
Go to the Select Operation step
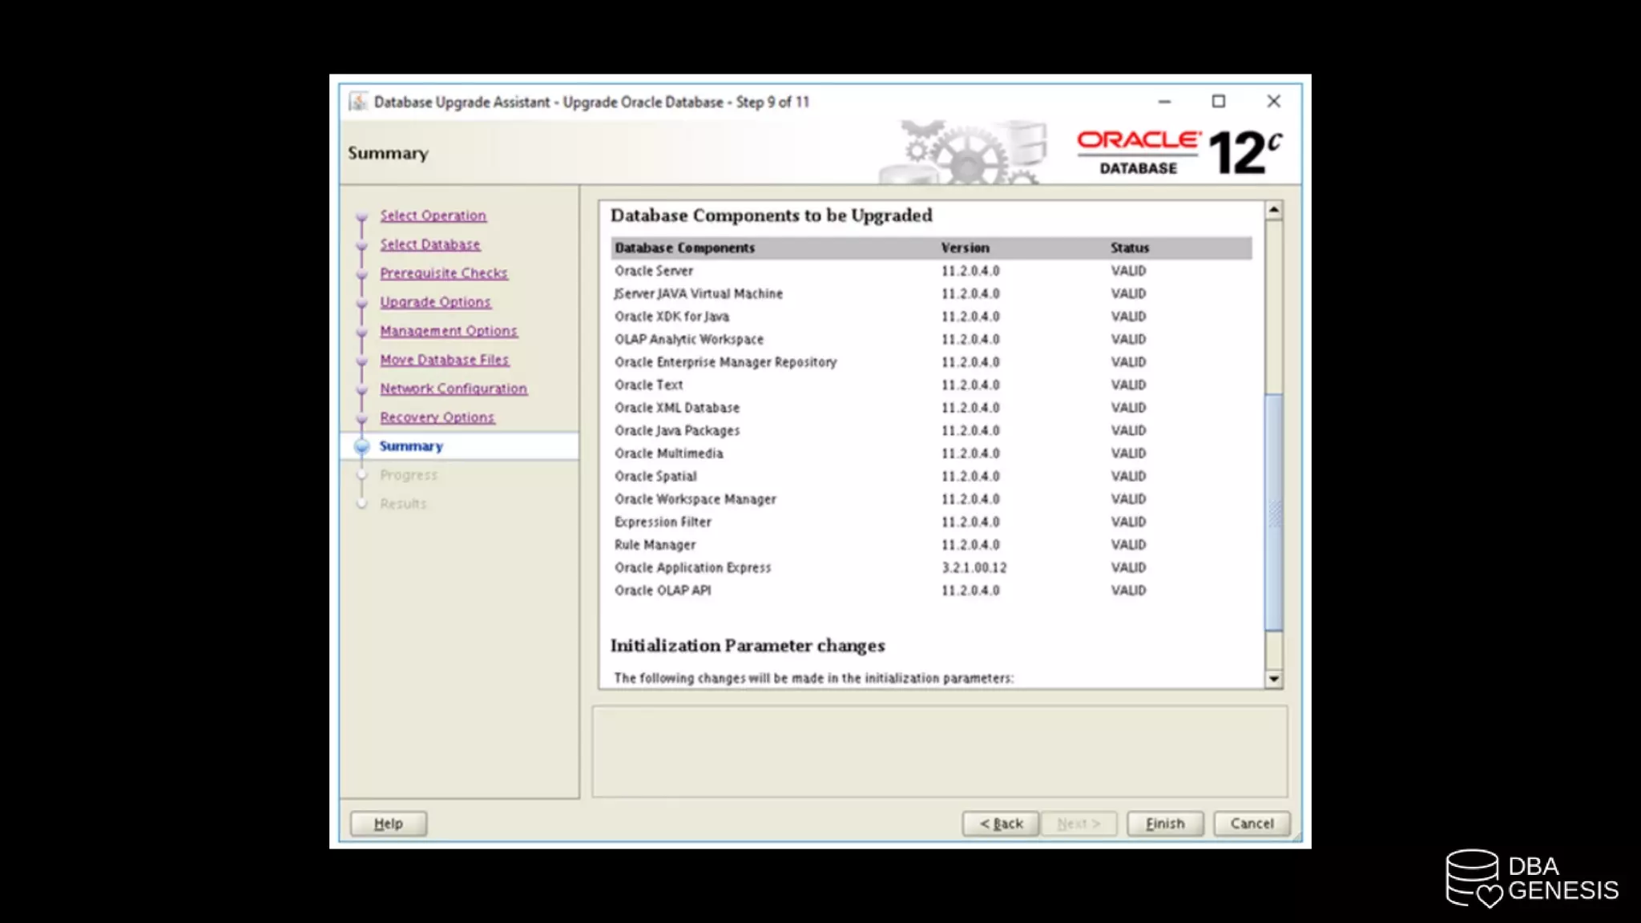coord(433,216)
